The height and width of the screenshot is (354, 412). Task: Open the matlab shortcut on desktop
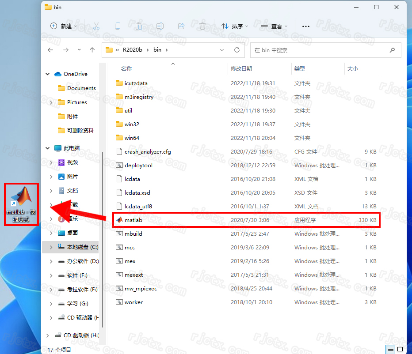click(21, 203)
